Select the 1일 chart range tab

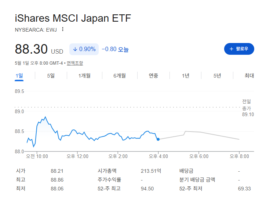19,76
